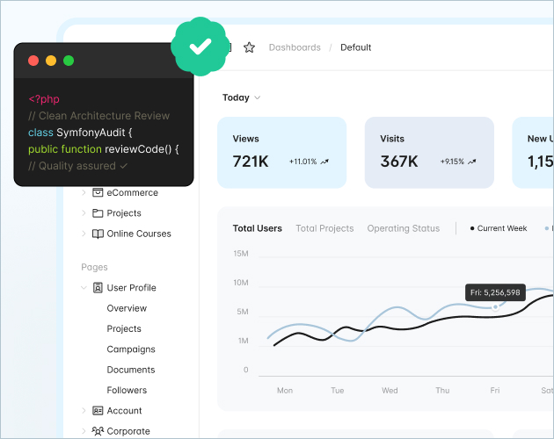The image size is (554, 439).
Task: Click the +9.15% change value
Action: 452,162
